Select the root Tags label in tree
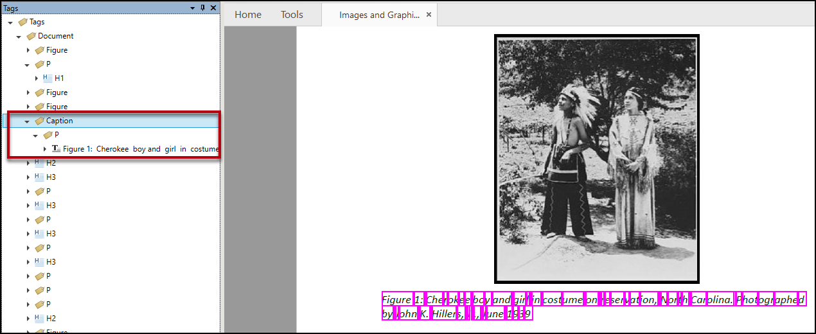 [x=37, y=22]
